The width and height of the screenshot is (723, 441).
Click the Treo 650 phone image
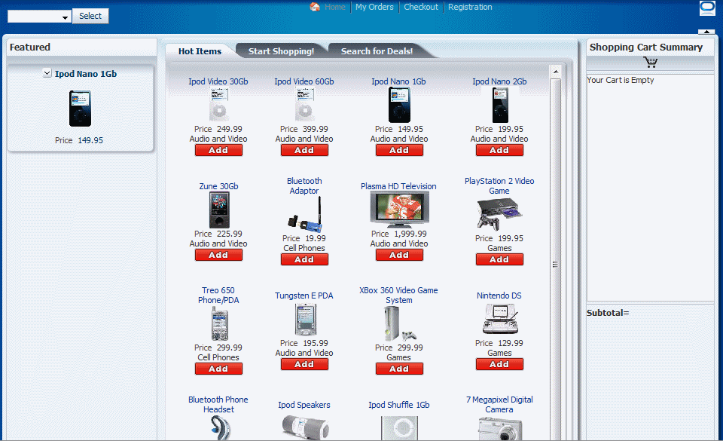219,324
